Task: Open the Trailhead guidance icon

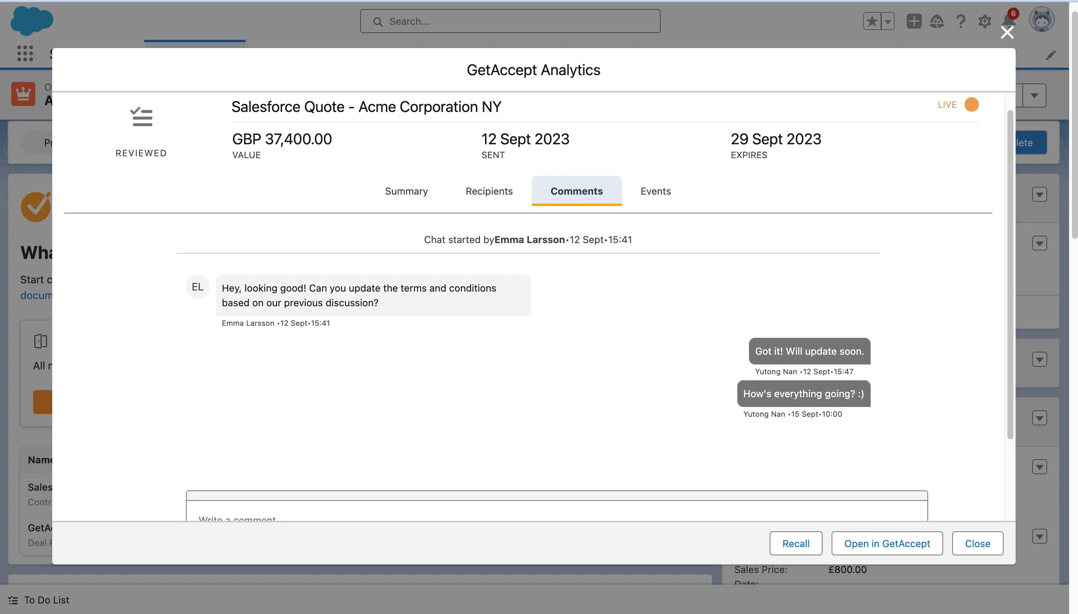Action: [936, 21]
